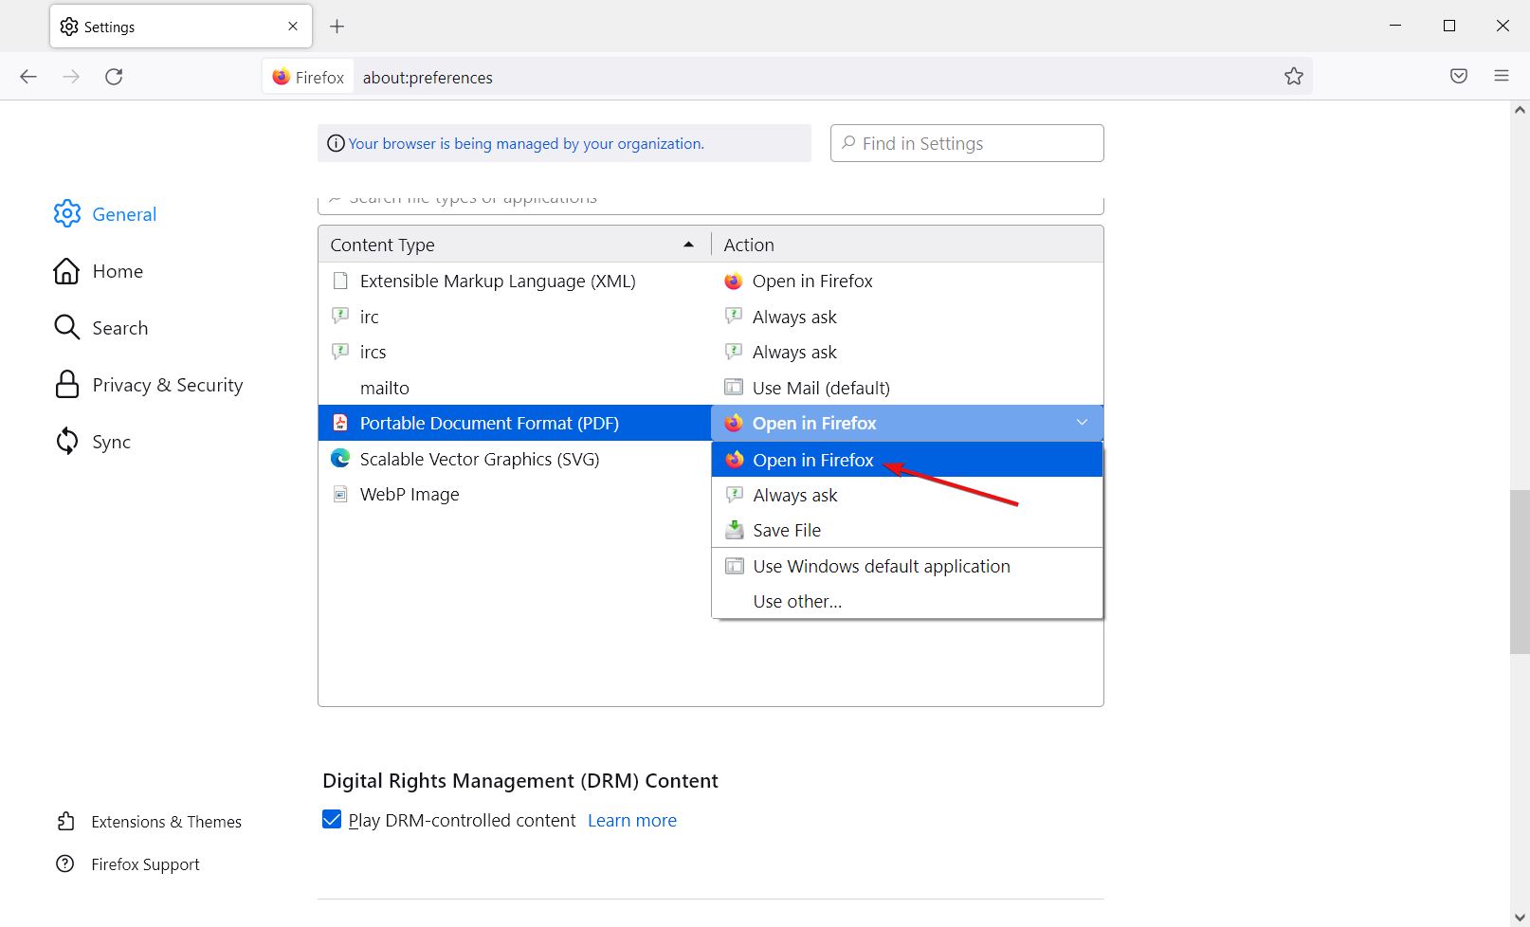This screenshot has height=927, width=1530.
Task: Open the browser managed by organization link
Action: click(526, 143)
